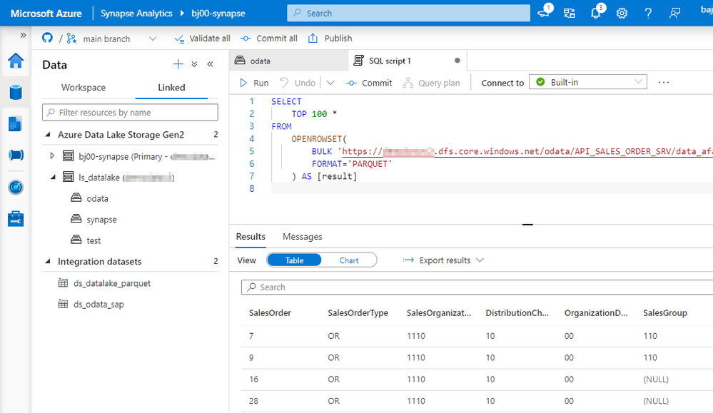This screenshot has height=413, width=713.
Task: Run the SQL script
Action: tap(254, 83)
